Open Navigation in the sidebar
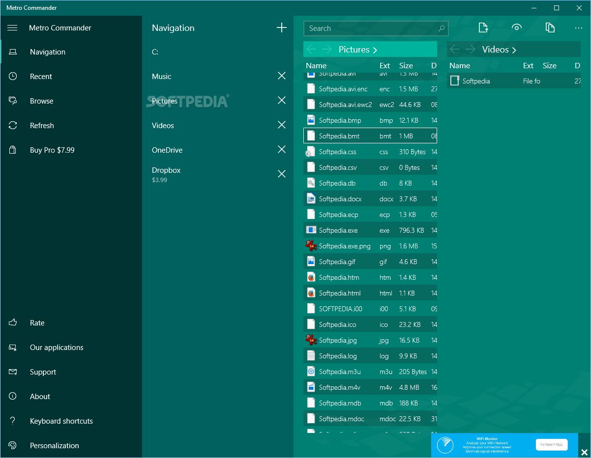The height and width of the screenshot is (458, 591). 71,52
